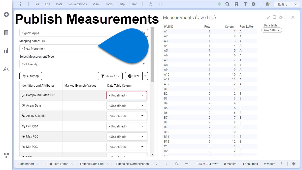Open the bar chart visualizations icon in sidebar

[6, 51]
